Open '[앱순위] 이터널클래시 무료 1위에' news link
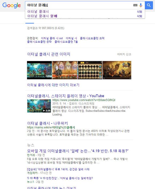Image resolution: width=155 pixels, height=189 pixels. pos(58,169)
